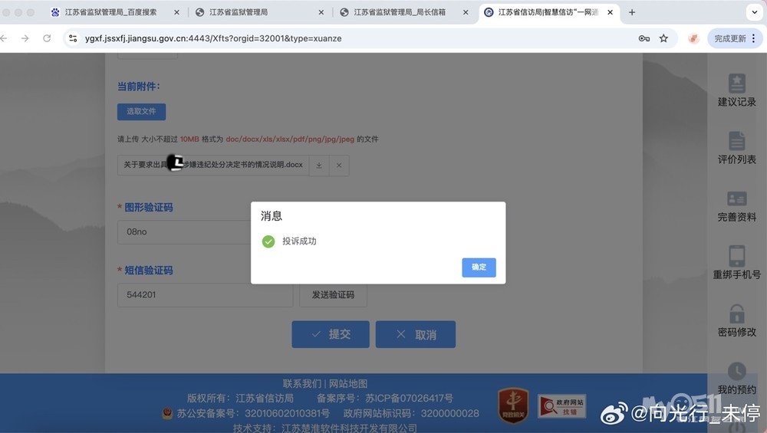The width and height of the screenshot is (767, 433).
Task: Open the 网站地图 footer link
Action: click(348, 383)
